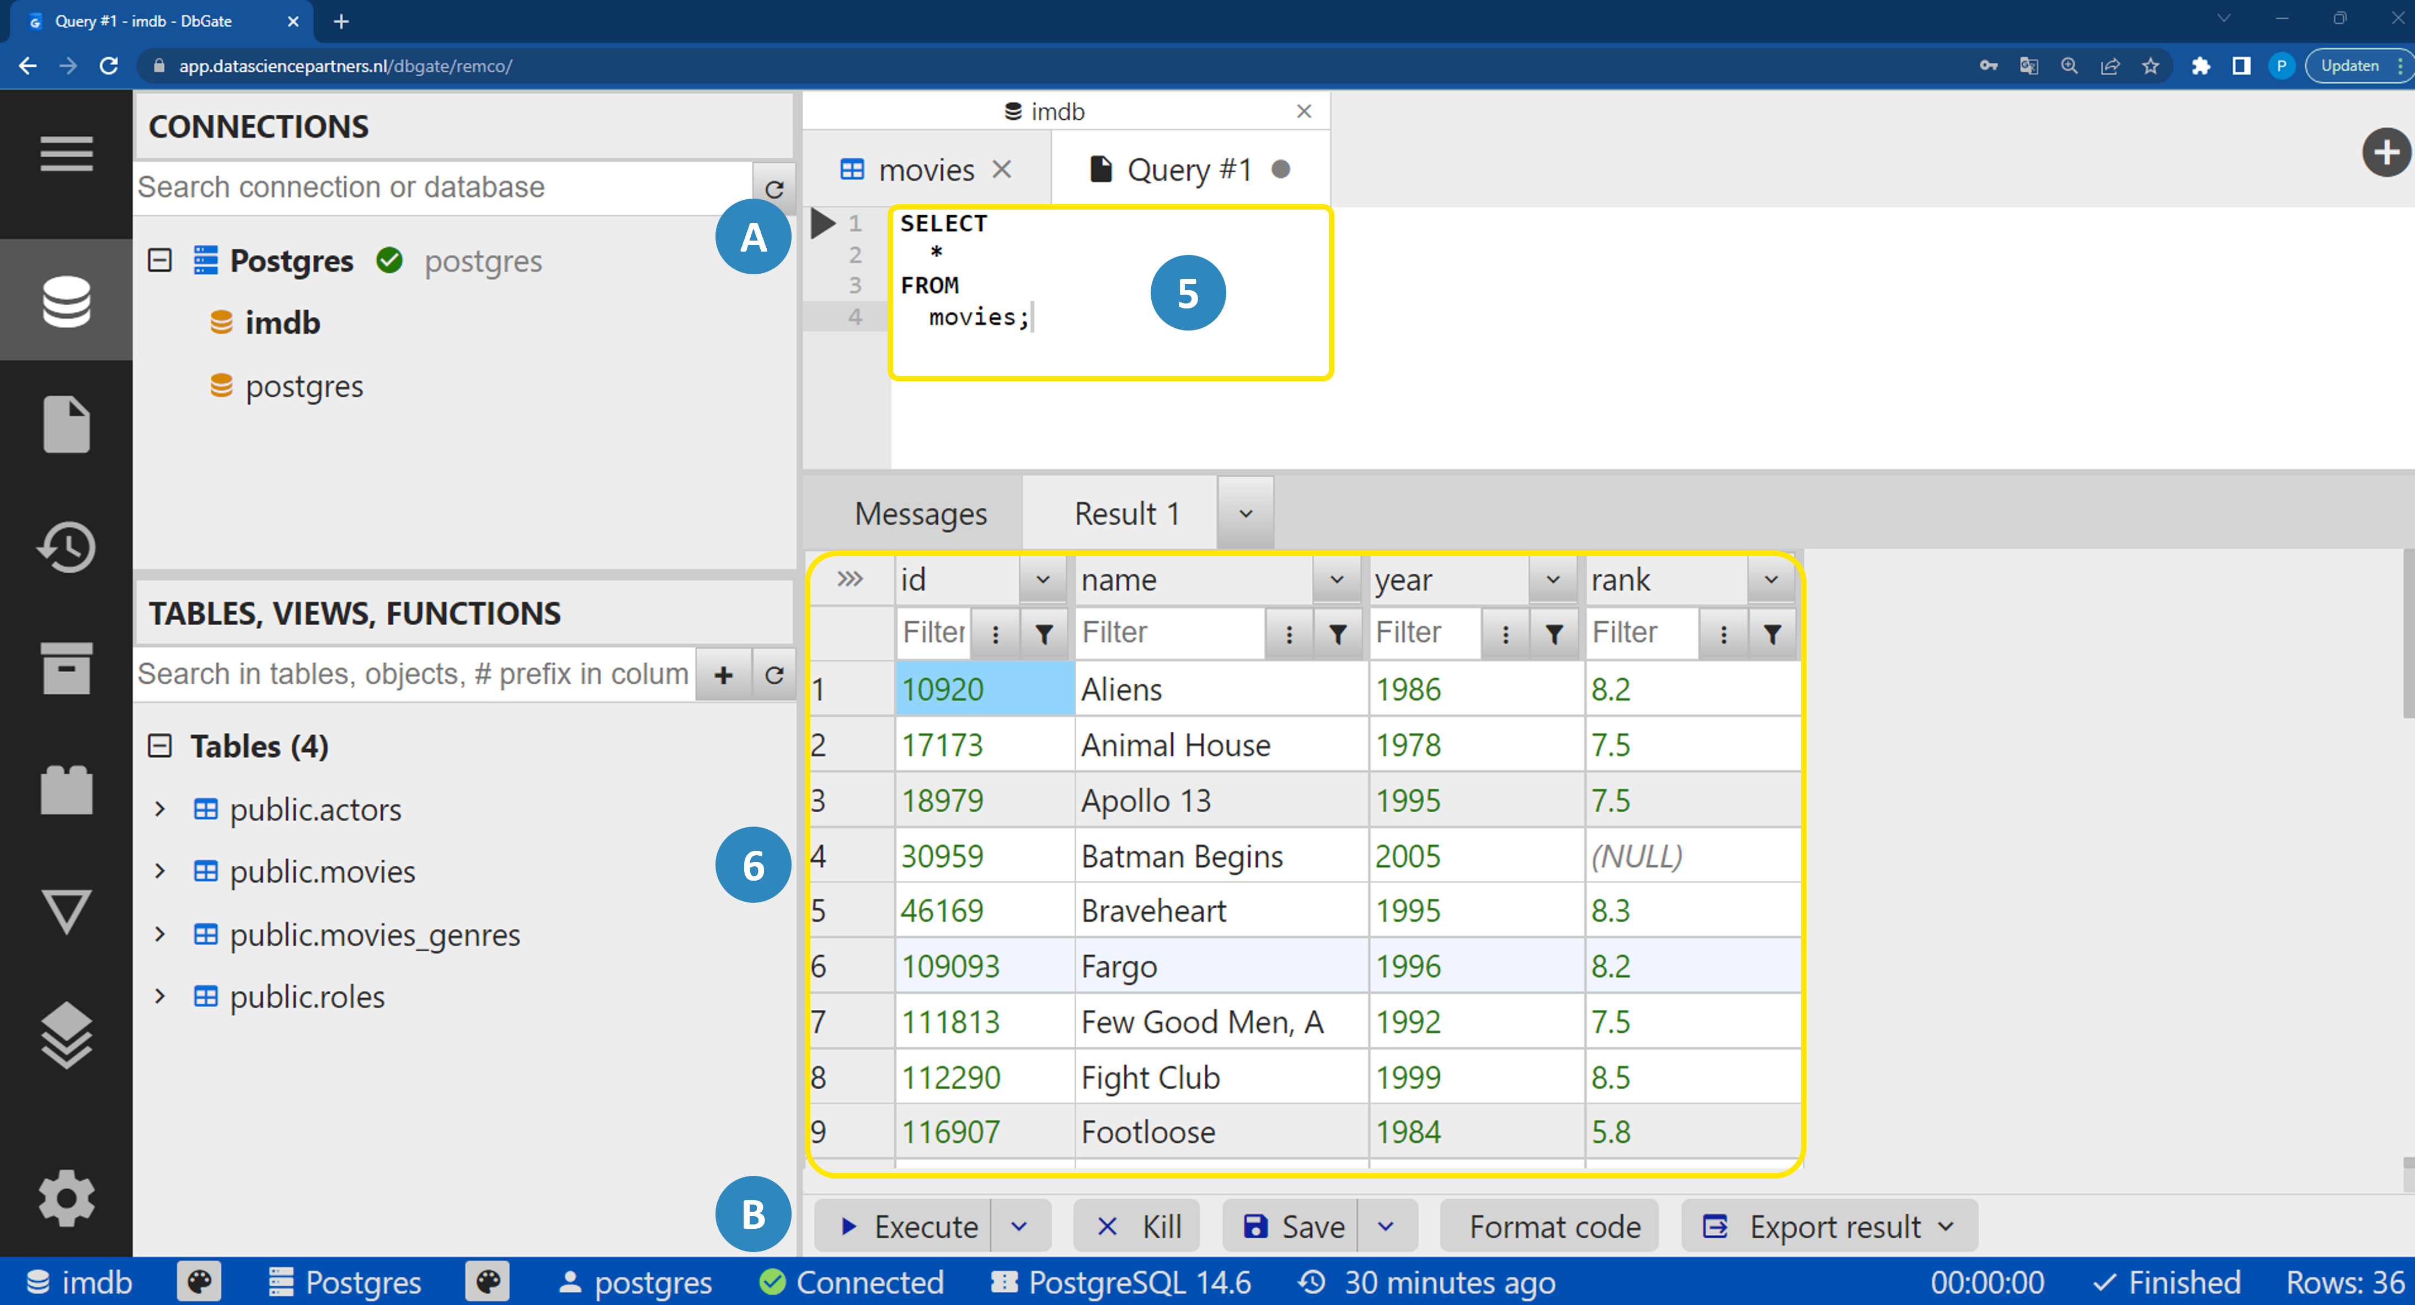Apply the funnel filter on the name column
The image size is (2415, 1305).
coord(1338,634)
